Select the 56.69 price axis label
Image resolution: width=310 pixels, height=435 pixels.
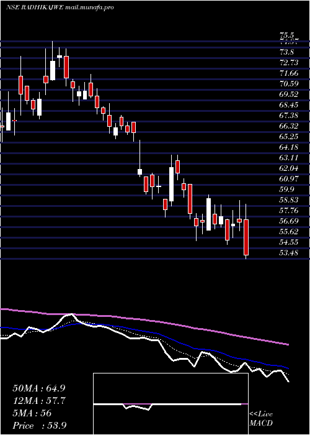(x=289, y=221)
